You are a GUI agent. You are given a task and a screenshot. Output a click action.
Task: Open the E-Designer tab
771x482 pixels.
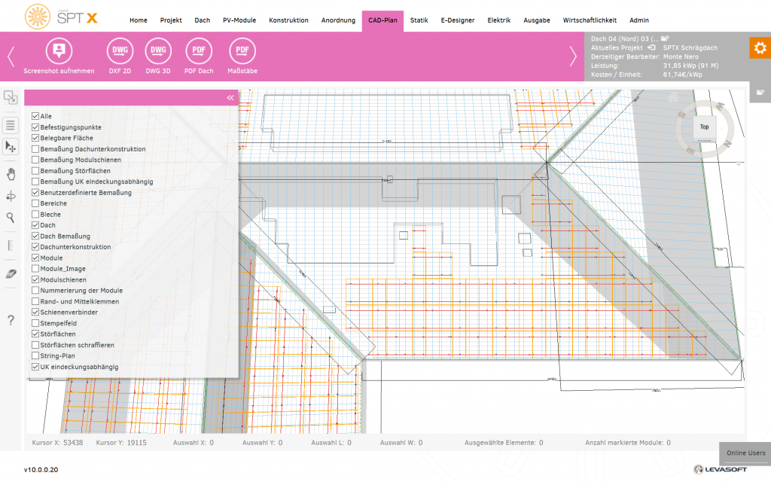(x=458, y=20)
